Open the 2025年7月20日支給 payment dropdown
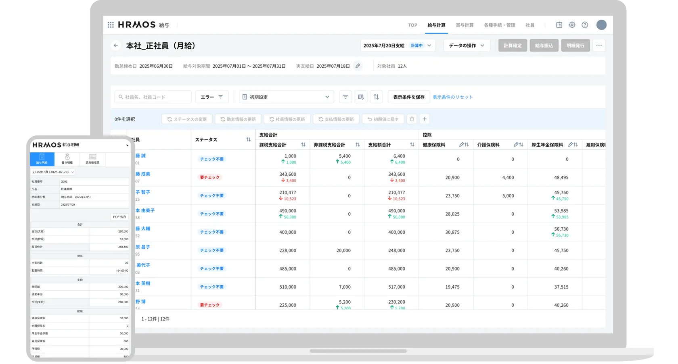Image resolution: width=678 pixels, height=364 pixels. [x=398, y=46]
